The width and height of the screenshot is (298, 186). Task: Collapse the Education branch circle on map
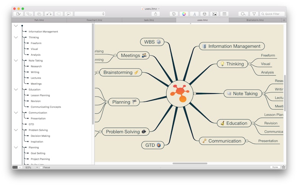click(x=253, y=123)
